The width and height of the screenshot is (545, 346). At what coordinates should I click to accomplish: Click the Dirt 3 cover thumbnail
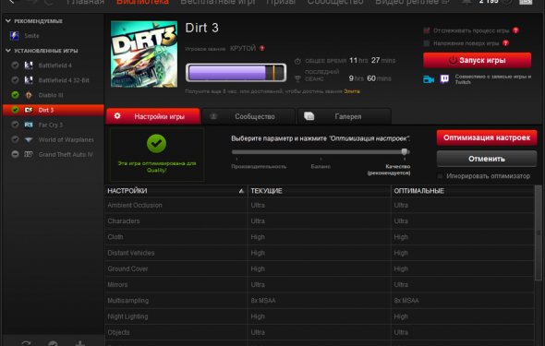point(144,54)
